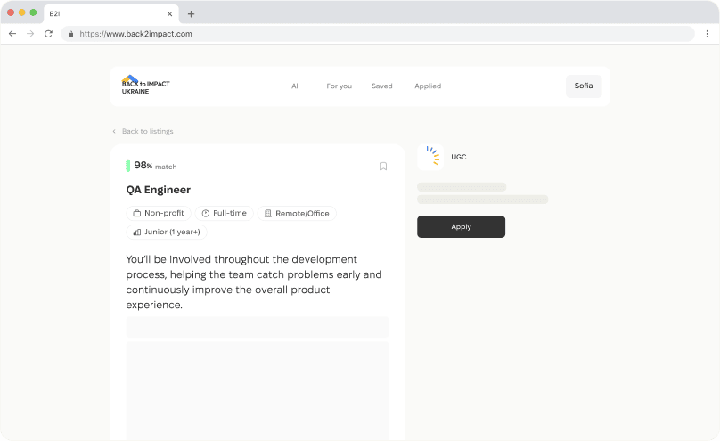Open the All listings tab
720x441 pixels.
pos(296,86)
